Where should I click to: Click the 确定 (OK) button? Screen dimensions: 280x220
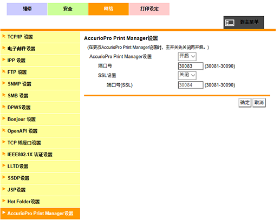tap(245, 103)
